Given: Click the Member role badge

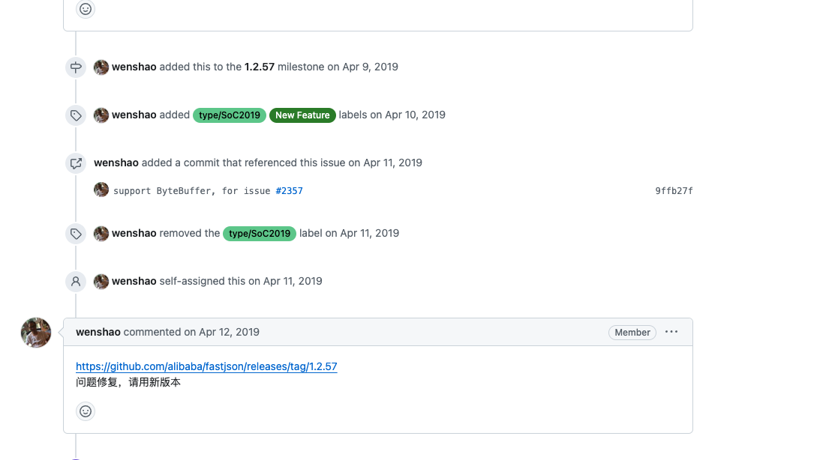Looking at the screenshot, I should click(632, 332).
